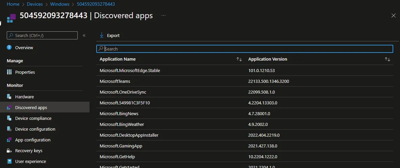Sort by Application Version arrows
Image resolution: width=400 pixels, height=168 pixels.
[x=387, y=59]
